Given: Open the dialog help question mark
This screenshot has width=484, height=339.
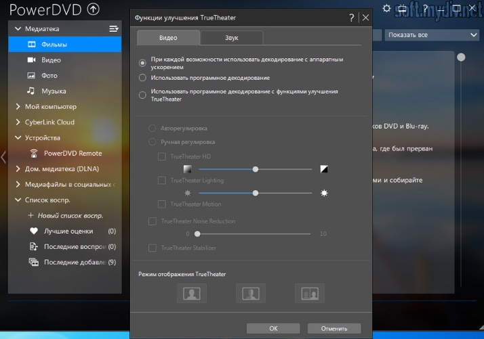Looking at the screenshot, I should (351, 18).
